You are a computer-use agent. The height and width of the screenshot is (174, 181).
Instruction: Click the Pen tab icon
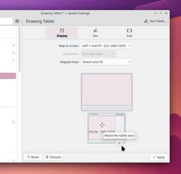point(96,31)
